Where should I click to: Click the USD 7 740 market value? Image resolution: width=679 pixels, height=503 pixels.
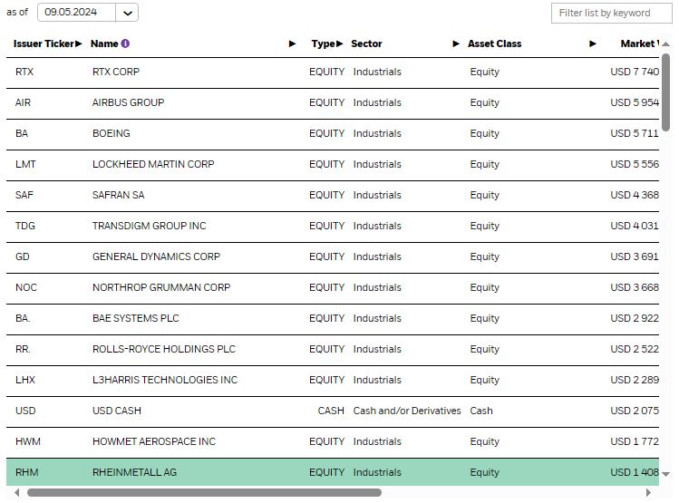635,72
